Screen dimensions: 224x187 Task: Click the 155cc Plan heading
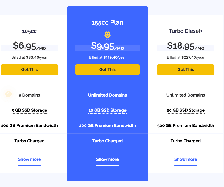click(108, 22)
